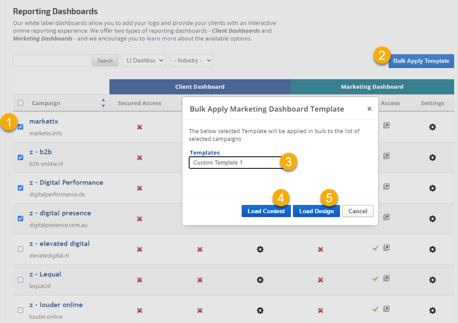This screenshot has width=458, height=323.
Task: Check the z - elevated digital checkbox
Action: coord(20,249)
